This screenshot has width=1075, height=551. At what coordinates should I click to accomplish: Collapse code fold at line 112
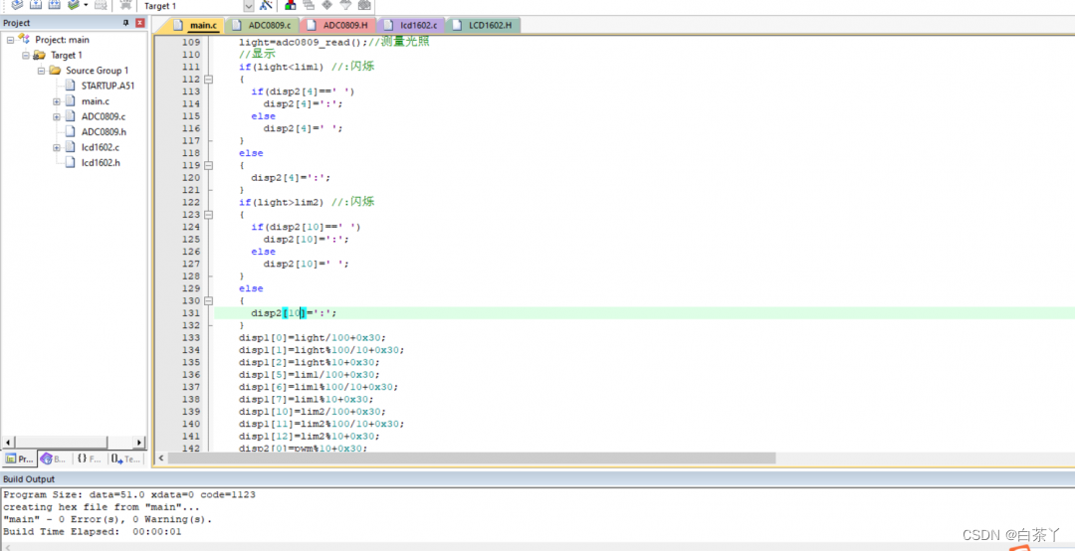208,80
